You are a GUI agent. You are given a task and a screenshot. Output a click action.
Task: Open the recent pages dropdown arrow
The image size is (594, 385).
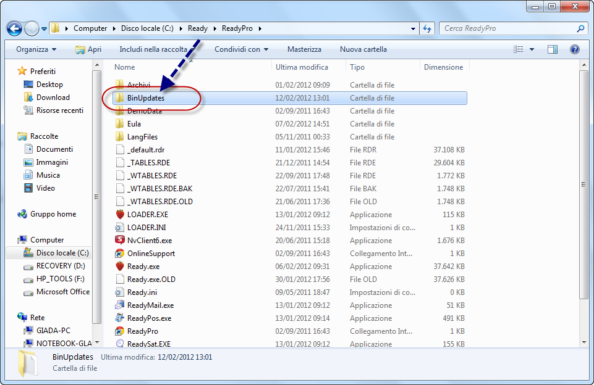coord(44,29)
